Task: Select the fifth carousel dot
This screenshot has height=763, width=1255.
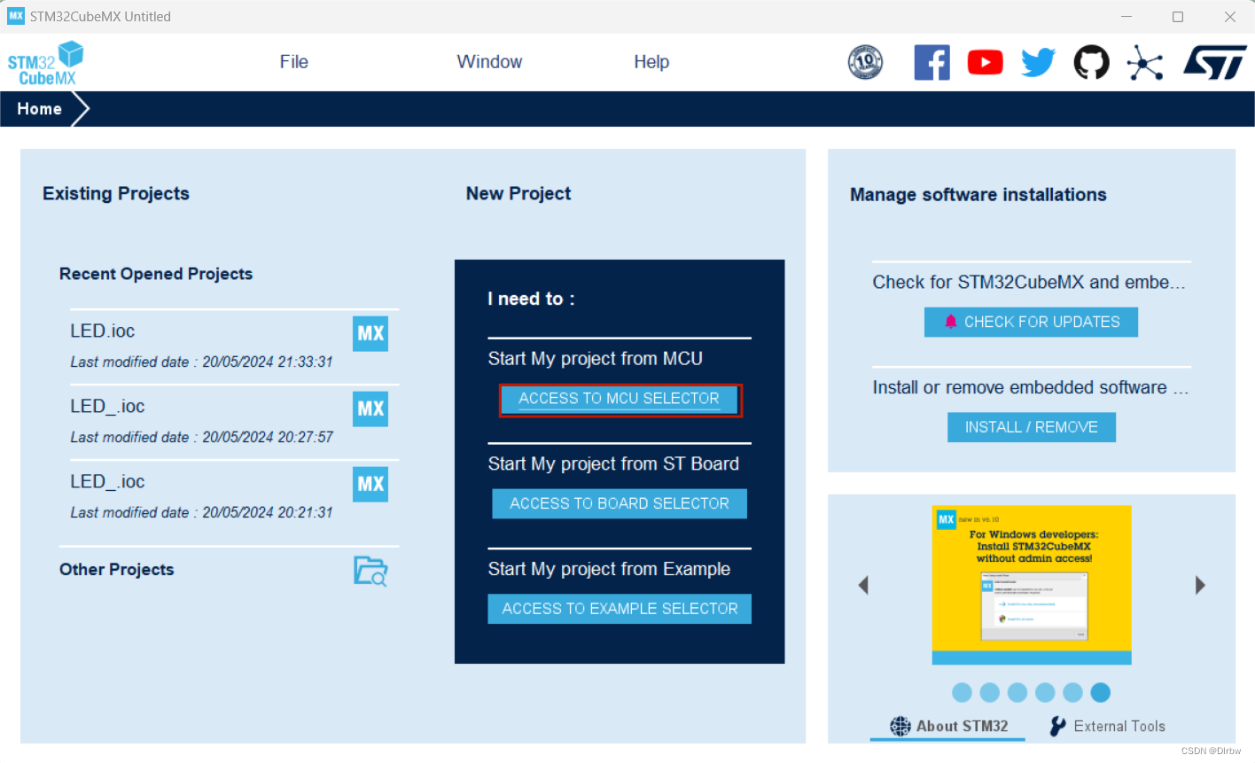Action: click(1072, 692)
